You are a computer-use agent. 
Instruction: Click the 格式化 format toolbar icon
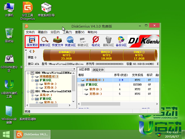click(x=96, y=42)
